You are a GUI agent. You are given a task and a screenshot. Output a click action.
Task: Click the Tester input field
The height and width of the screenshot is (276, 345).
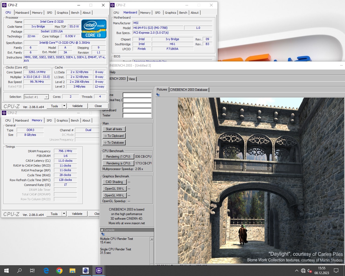pyautogui.click(x=137, y=115)
